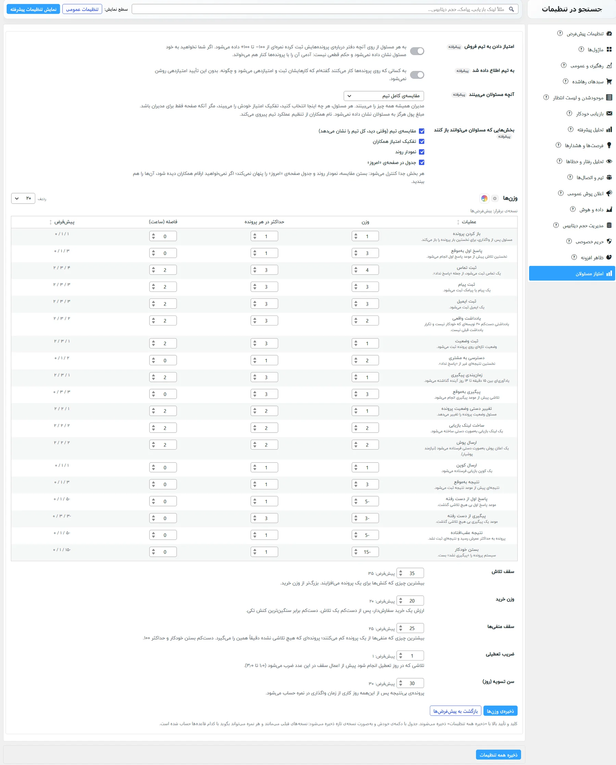Toggle the به تیم اطلاع داده شد switch

tap(417, 75)
